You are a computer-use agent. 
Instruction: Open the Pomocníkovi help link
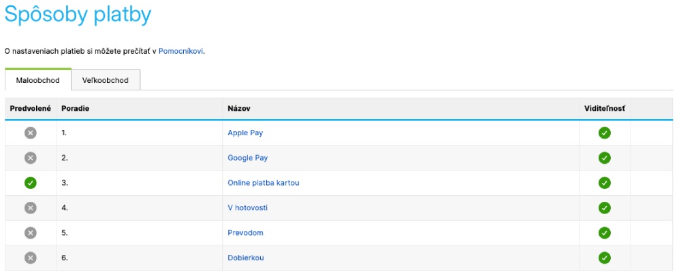click(180, 51)
